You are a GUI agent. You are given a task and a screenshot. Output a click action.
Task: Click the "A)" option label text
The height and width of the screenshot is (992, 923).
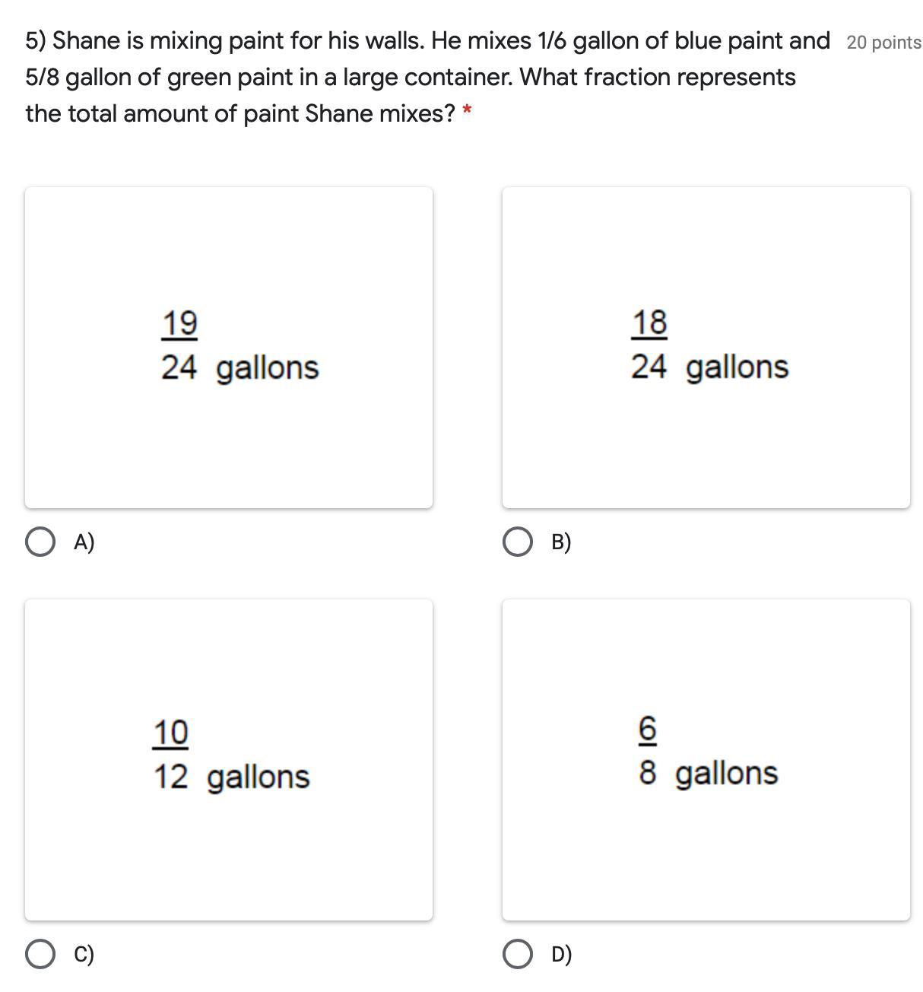pos(84,542)
